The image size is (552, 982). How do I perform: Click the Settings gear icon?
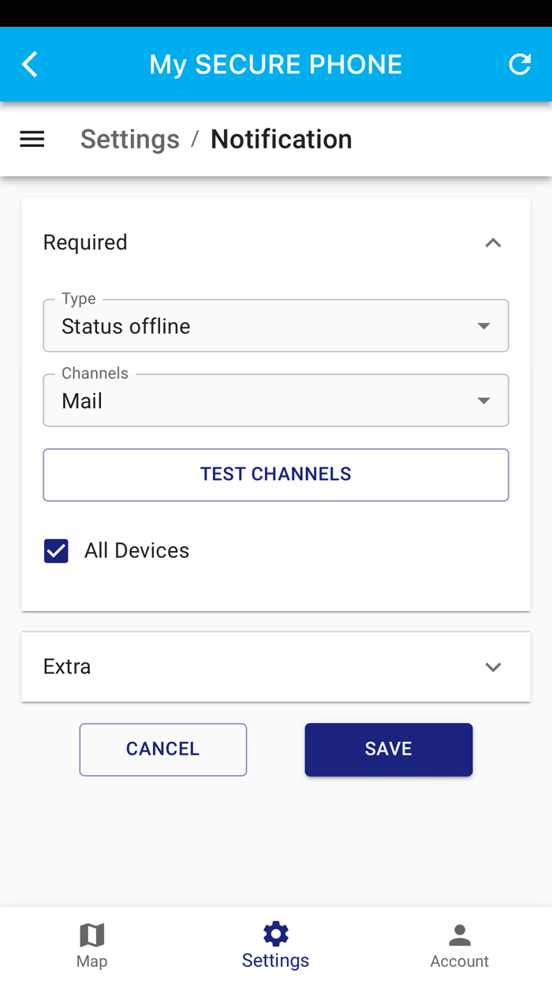point(275,933)
